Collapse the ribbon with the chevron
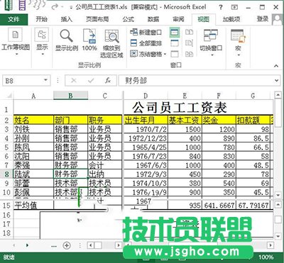The width and height of the screenshot is (284, 263). tap(276, 66)
